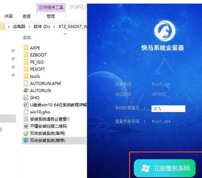The height and width of the screenshot is (178, 202).
Task: Click the folder icon in the address bar
Action: (3, 27)
